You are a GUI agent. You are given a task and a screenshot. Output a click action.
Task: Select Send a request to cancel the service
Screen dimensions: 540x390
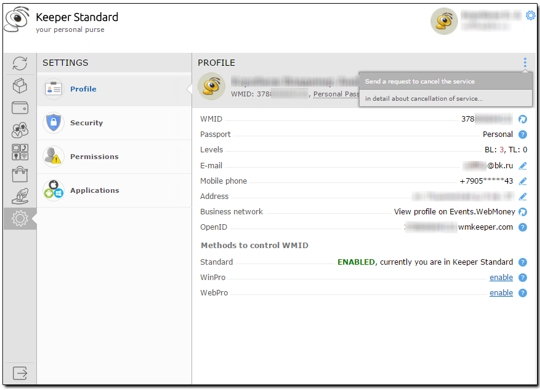point(446,82)
